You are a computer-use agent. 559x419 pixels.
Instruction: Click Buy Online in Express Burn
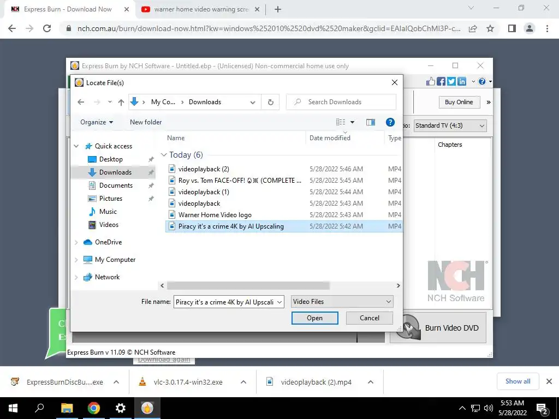pos(459,102)
